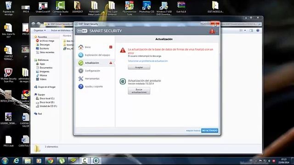This screenshot has width=294, height=165.
Task: Select Apps library in Explorer sidebar
Action: point(42,64)
